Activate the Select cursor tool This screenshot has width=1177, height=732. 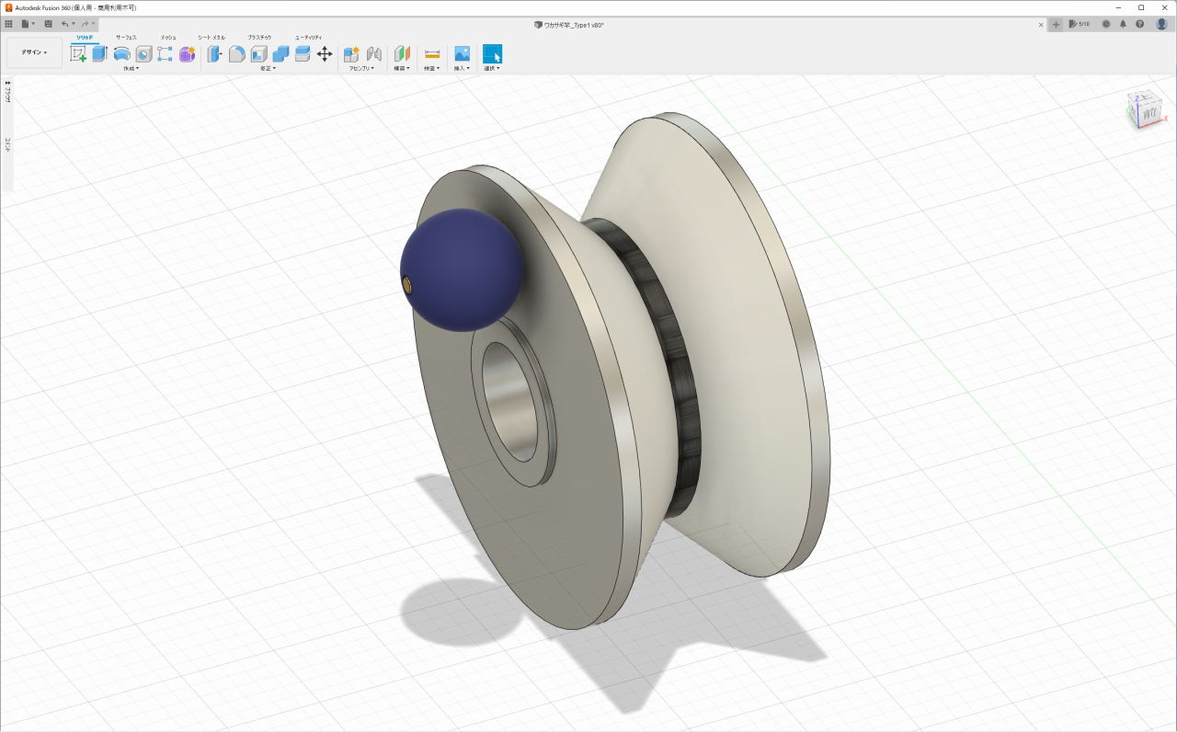[x=492, y=54]
